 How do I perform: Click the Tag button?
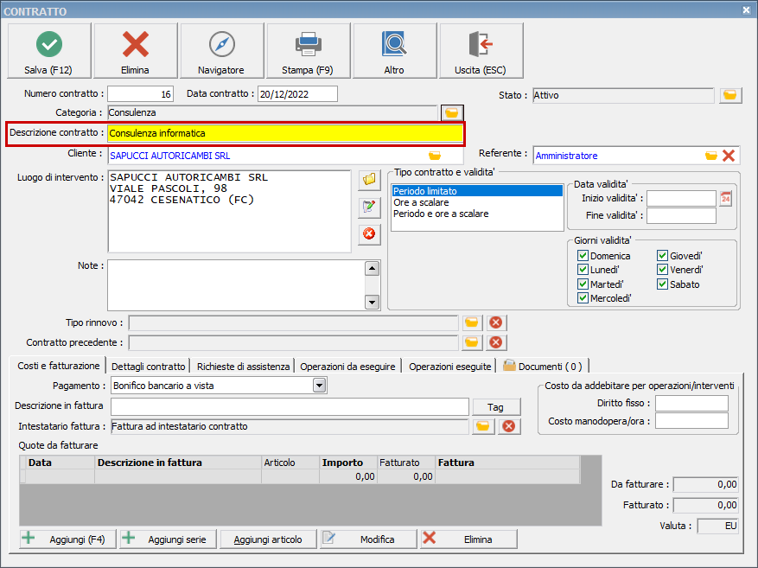[x=496, y=407]
